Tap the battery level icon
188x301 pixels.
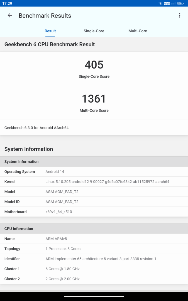(x=180, y=3)
